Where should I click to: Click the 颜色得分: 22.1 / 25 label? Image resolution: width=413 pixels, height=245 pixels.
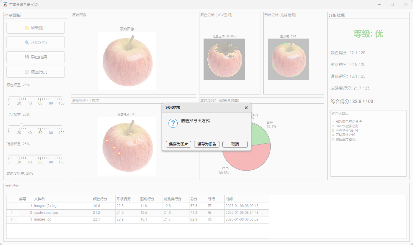pos(348,53)
